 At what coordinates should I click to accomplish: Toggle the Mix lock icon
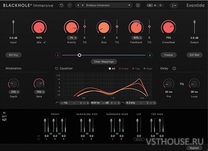[45, 42]
